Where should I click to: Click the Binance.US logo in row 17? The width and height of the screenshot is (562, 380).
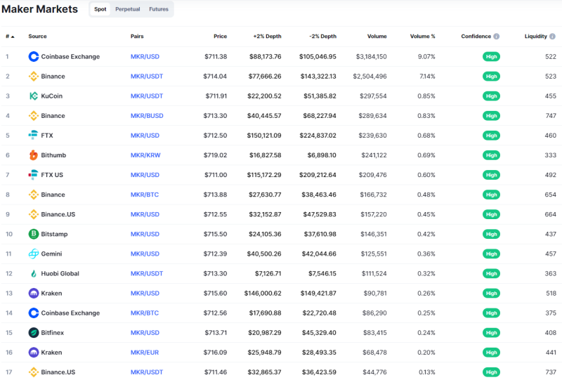[x=33, y=372]
